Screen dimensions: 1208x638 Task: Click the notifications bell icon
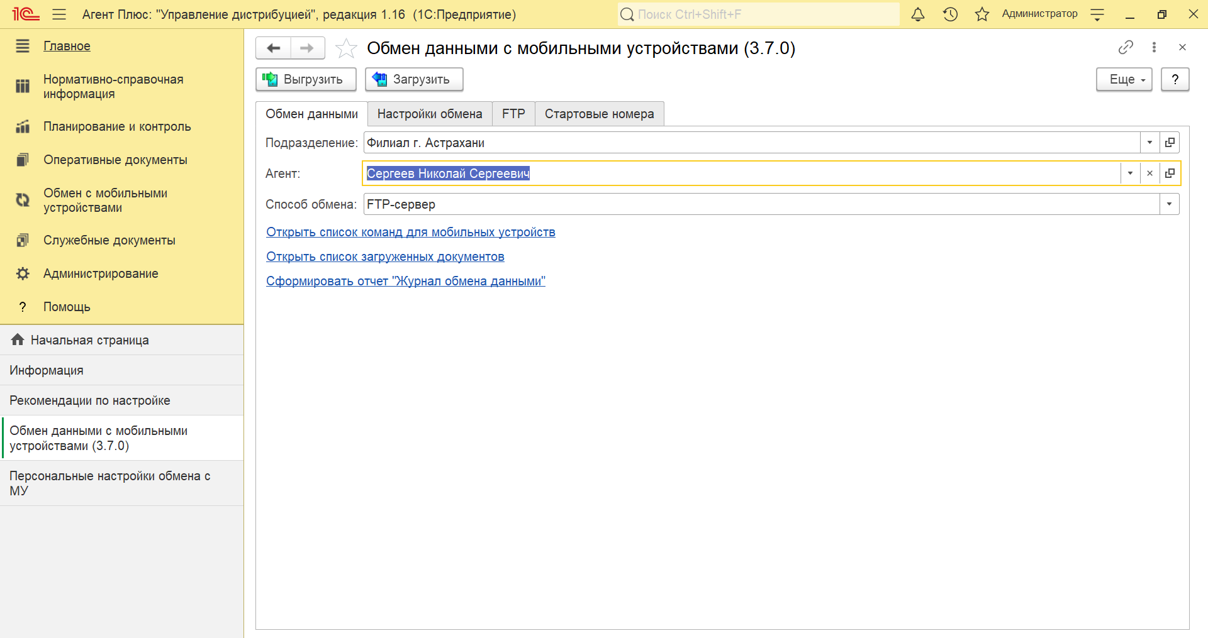[918, 14]
